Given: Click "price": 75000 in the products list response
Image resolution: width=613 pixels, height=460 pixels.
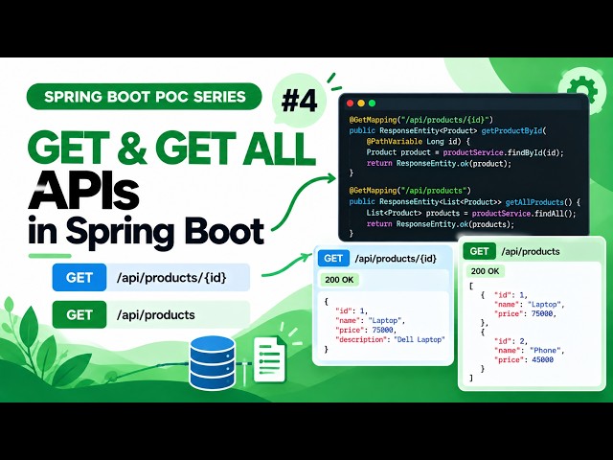Looking at the screenshot, I should (x=525, y=313).
